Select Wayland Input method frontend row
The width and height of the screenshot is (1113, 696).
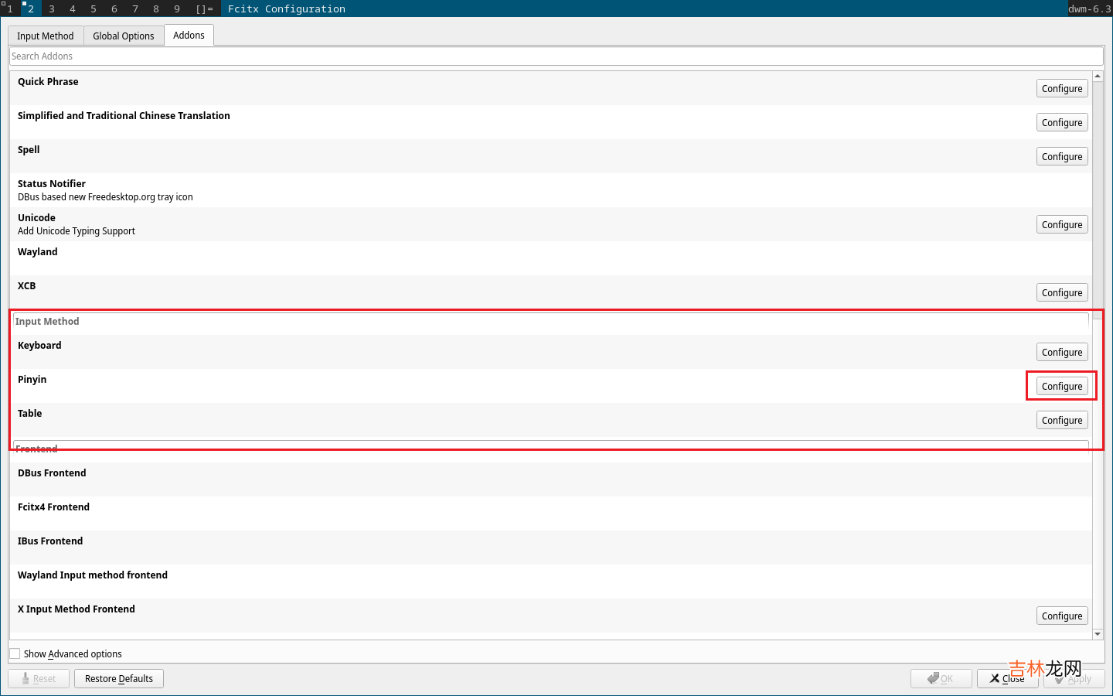click(550, 582)
